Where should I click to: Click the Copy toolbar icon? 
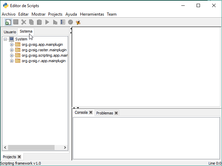point(31,22)
